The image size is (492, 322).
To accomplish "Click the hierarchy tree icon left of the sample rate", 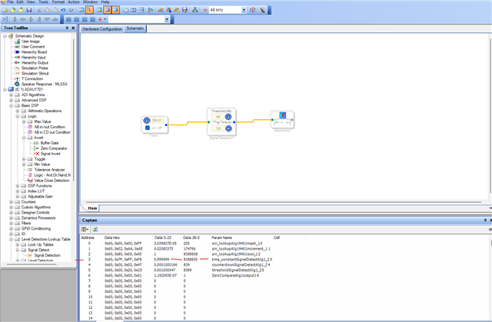I will pyautogui.click(x=194, y=10).
